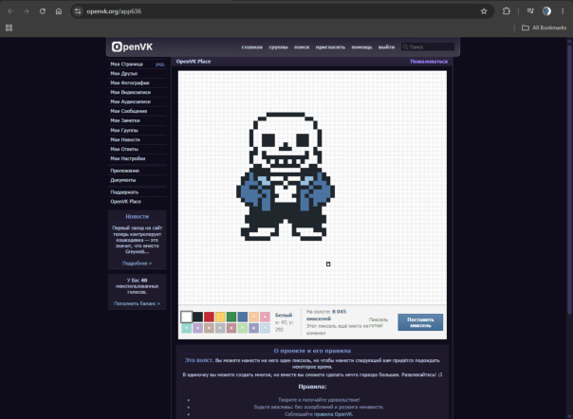
Task: Open OpenVK Place in the sidebar
Action: point(126,202)
